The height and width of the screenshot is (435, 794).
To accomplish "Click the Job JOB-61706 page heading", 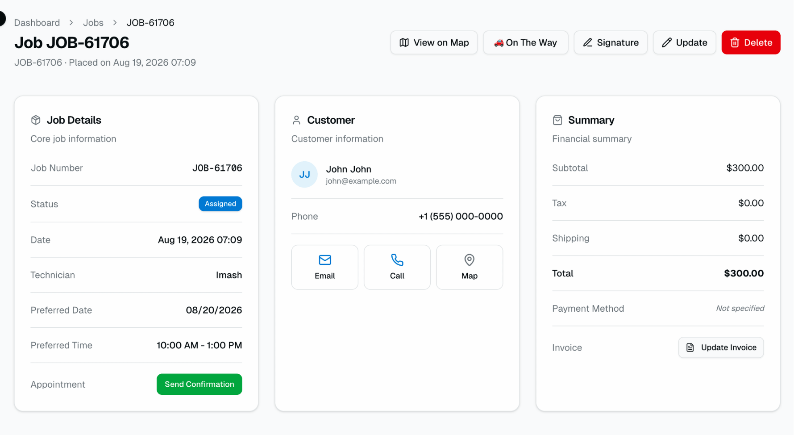I will [x=72, y=42].
